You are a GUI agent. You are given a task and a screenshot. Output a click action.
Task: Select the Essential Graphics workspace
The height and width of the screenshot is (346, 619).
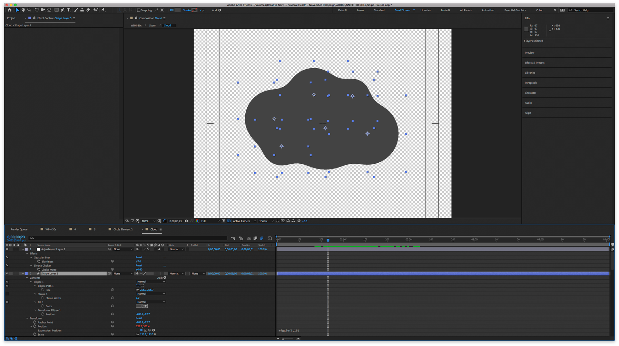pos(515,10)
